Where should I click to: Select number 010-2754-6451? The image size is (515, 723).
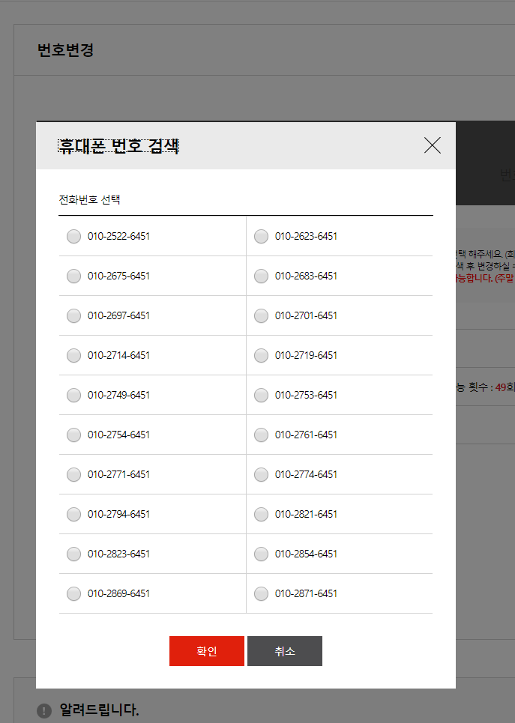point(74,435)
